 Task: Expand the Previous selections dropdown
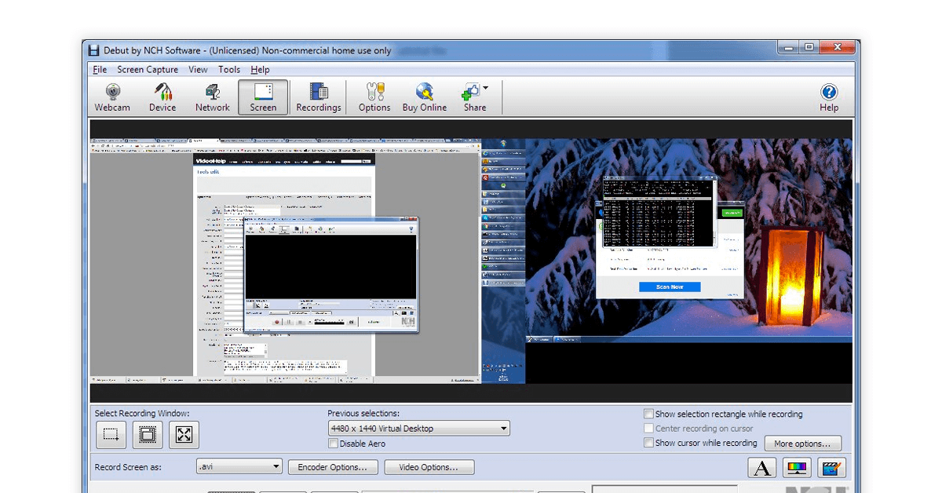pyautogui.click(x=503, y=429)
